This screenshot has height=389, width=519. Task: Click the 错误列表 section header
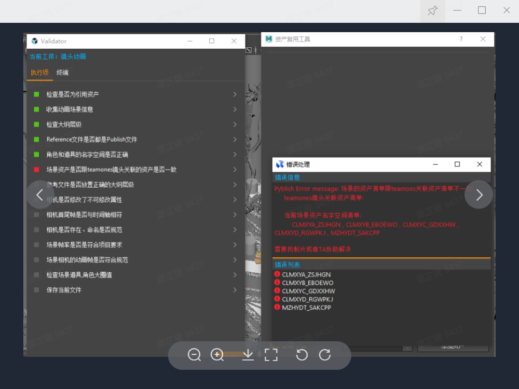[288, 265]
